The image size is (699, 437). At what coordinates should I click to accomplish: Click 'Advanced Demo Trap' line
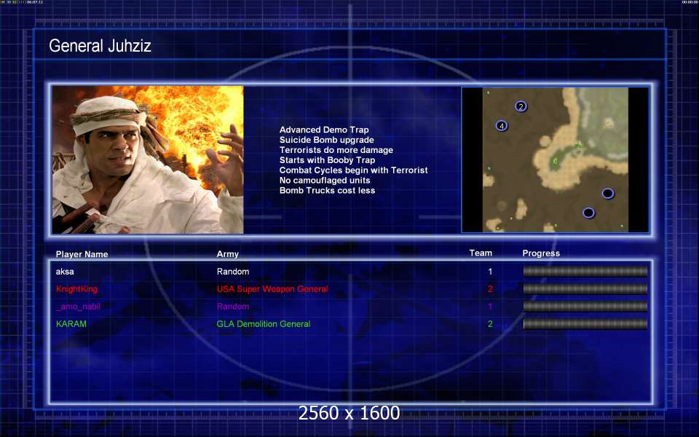tap(324, 130)
